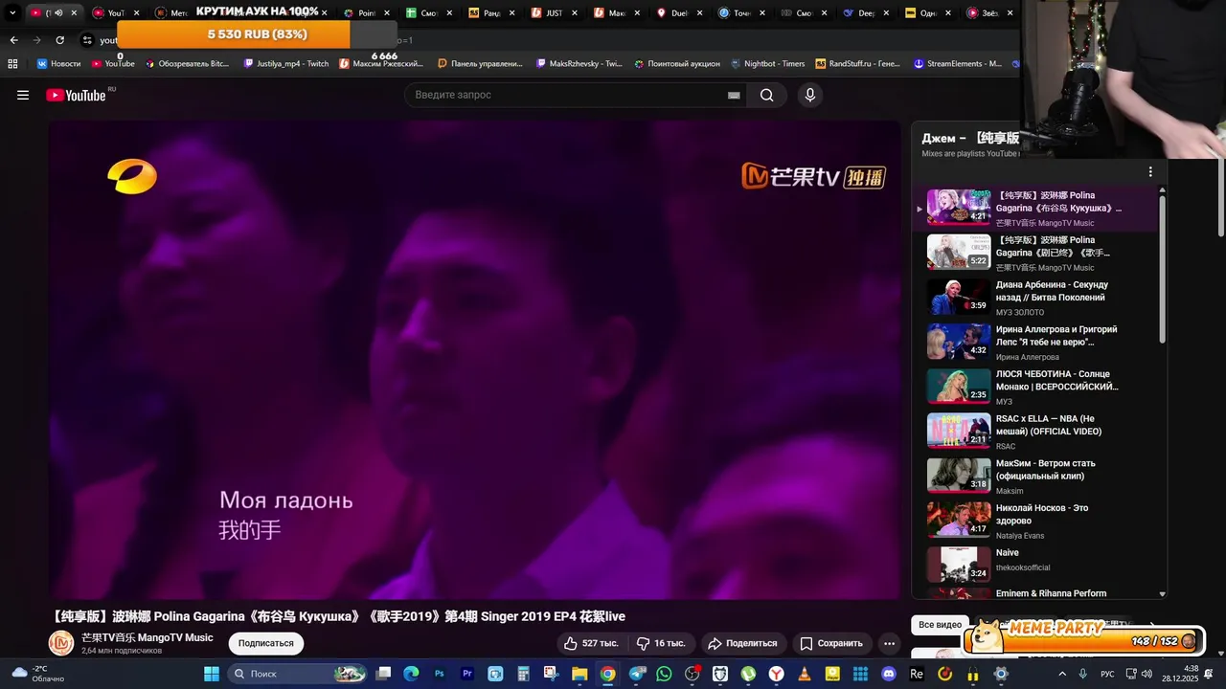Switch to the Ранд browser tab
The height and width of the screenshot is (689, 1226).
point(490,12)
